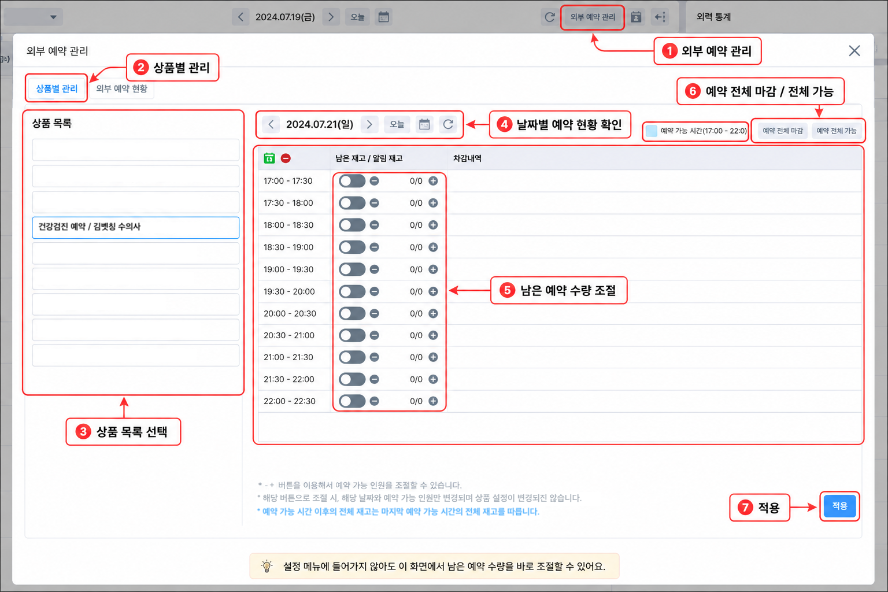Switch to 외부 예약 현황 tab

[x=121, y=88]
